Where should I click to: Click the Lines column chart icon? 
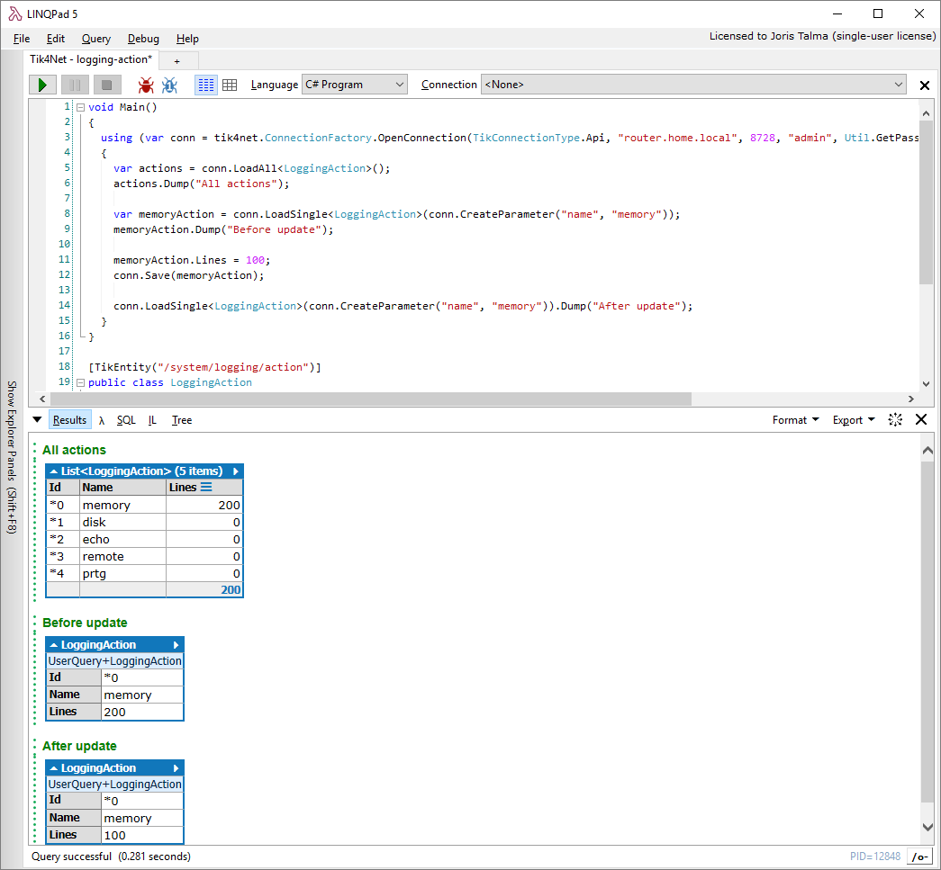pos(206,488)
